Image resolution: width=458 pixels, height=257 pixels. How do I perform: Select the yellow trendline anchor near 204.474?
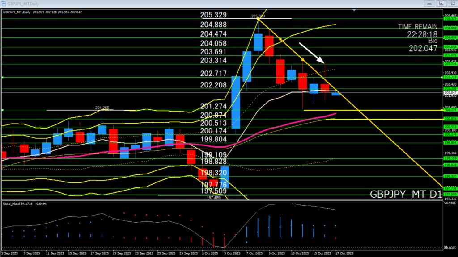pos(280,39)
